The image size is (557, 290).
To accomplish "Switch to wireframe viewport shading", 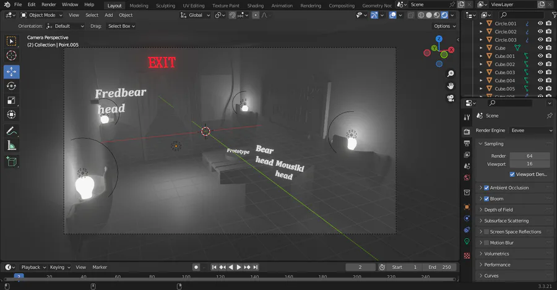I will pyautogui.click(x=421, y=15).
